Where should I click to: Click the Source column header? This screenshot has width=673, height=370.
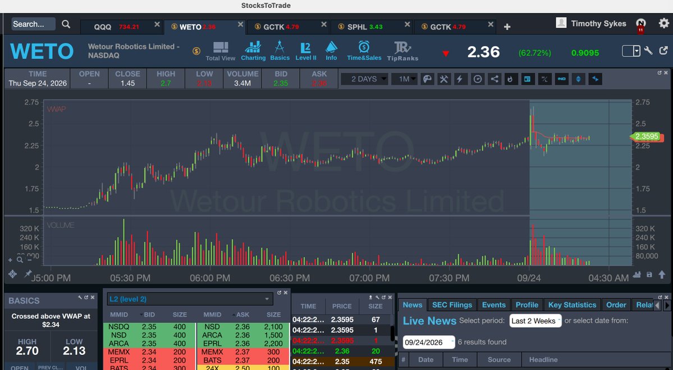(x=499, y=360)
